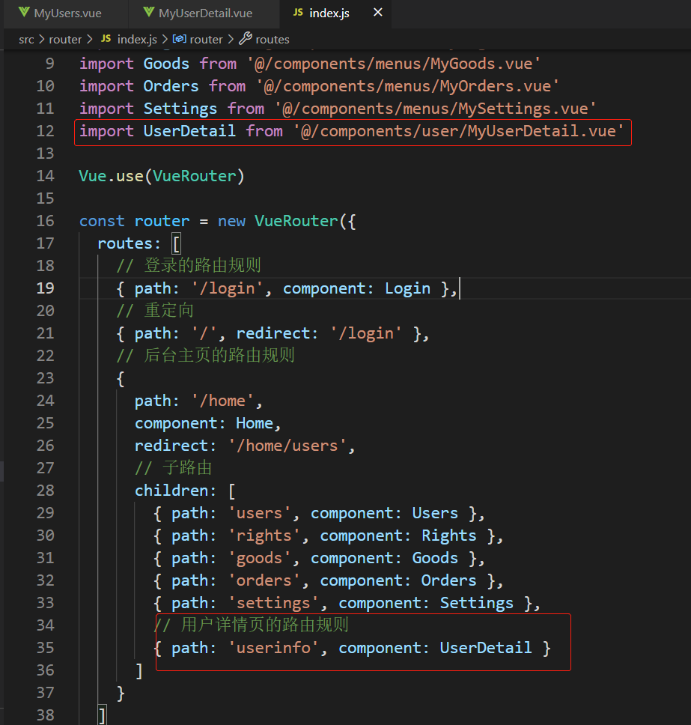Click the 'routes:' key on line 17
The height and width of the screenshot is (725, 691).
pos(129,243)
